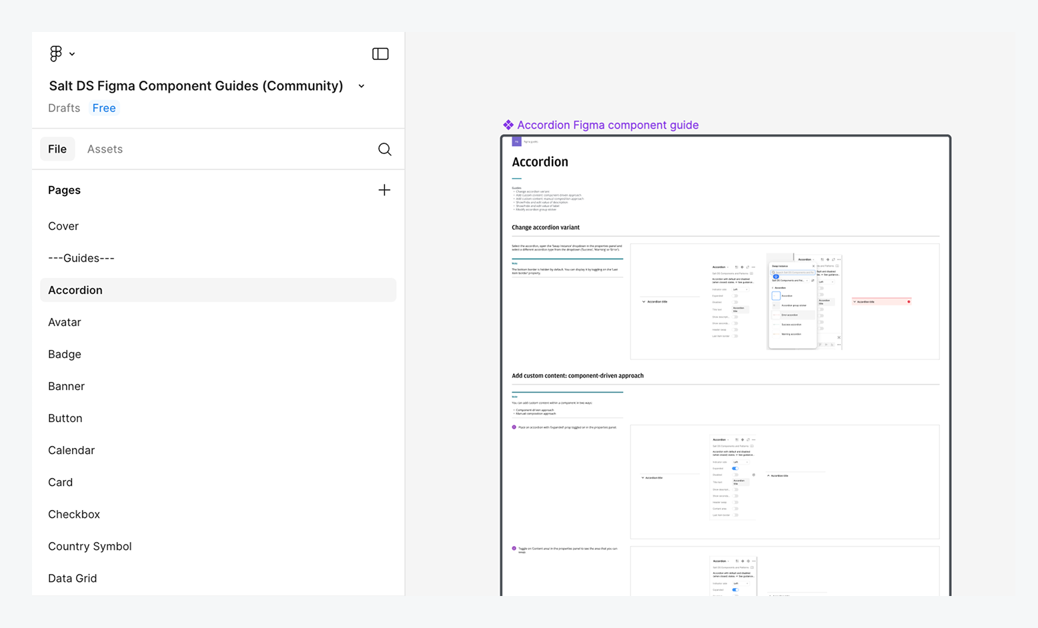The height and width of the screenshot is (628, 1038).
Task: Select the Badge page
Action: 218,354
